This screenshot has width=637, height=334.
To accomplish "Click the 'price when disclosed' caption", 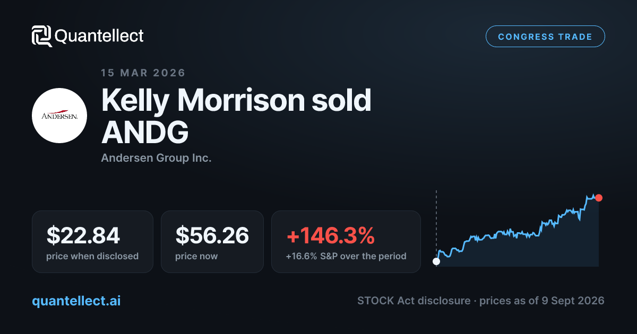I will pyautogui.click(x=92, y=256).
